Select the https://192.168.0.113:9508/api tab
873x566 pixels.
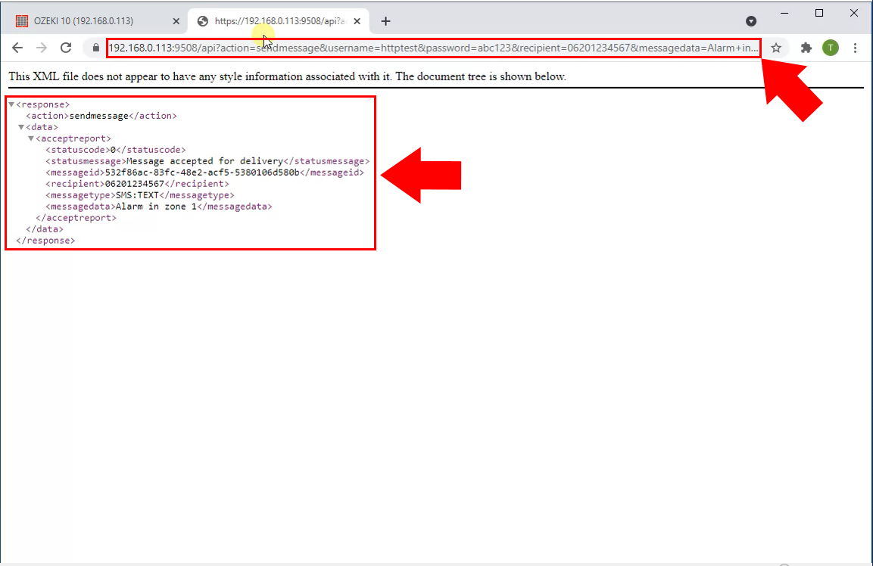click(x=279, y=21)
